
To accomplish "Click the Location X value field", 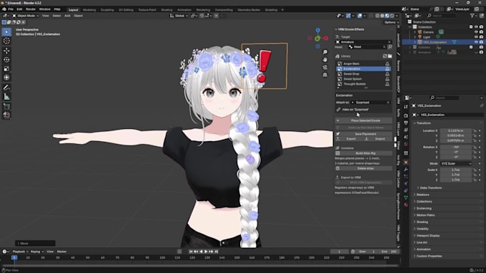I will pyautogui.click(x=456, y=130).
